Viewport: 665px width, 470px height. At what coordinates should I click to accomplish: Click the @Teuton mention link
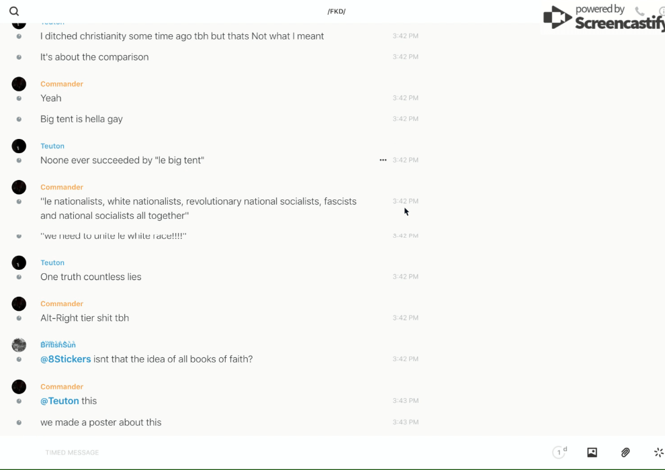click(x=60, y=401)
